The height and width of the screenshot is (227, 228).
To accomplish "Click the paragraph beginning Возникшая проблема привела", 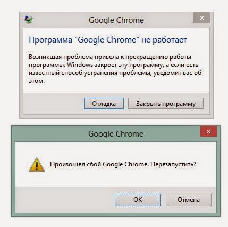I will click(115, 69).
